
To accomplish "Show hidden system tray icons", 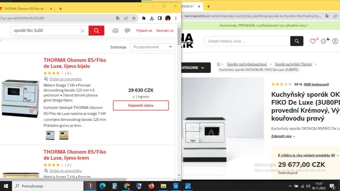I will pos(290,186).
